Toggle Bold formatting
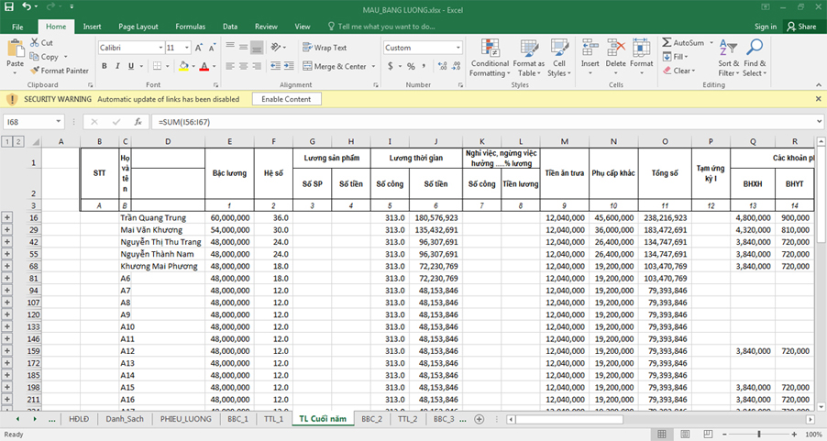 point(105,66)
